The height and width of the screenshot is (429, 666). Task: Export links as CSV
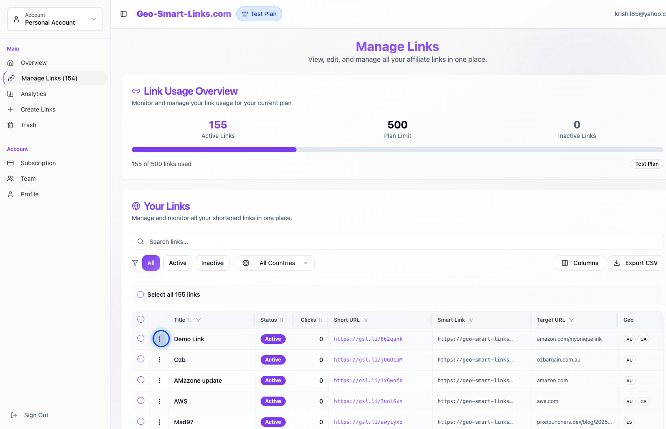pyautogui.click(x=635, y=263)
